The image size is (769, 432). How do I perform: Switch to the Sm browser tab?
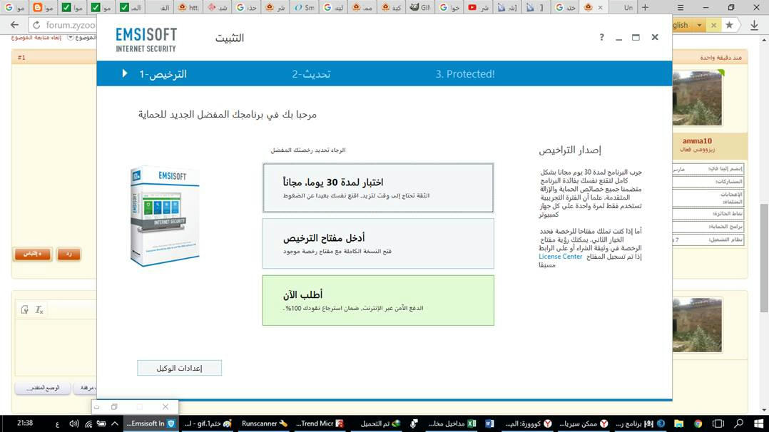click(x=304, y=7)
